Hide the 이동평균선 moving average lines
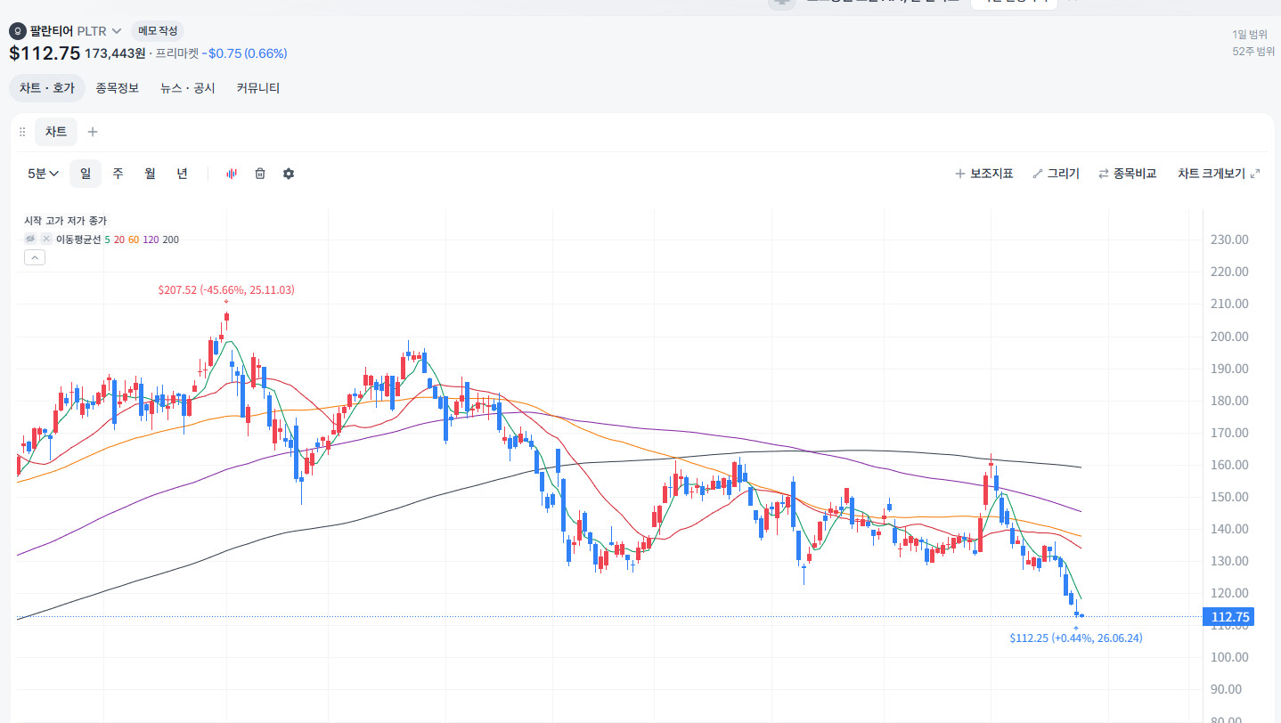 (30, 240)
